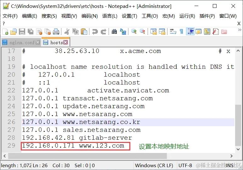243x170 pixels.
Task: Click the Windows (CR LF) status bar field
Action: [x=154, y=166]
